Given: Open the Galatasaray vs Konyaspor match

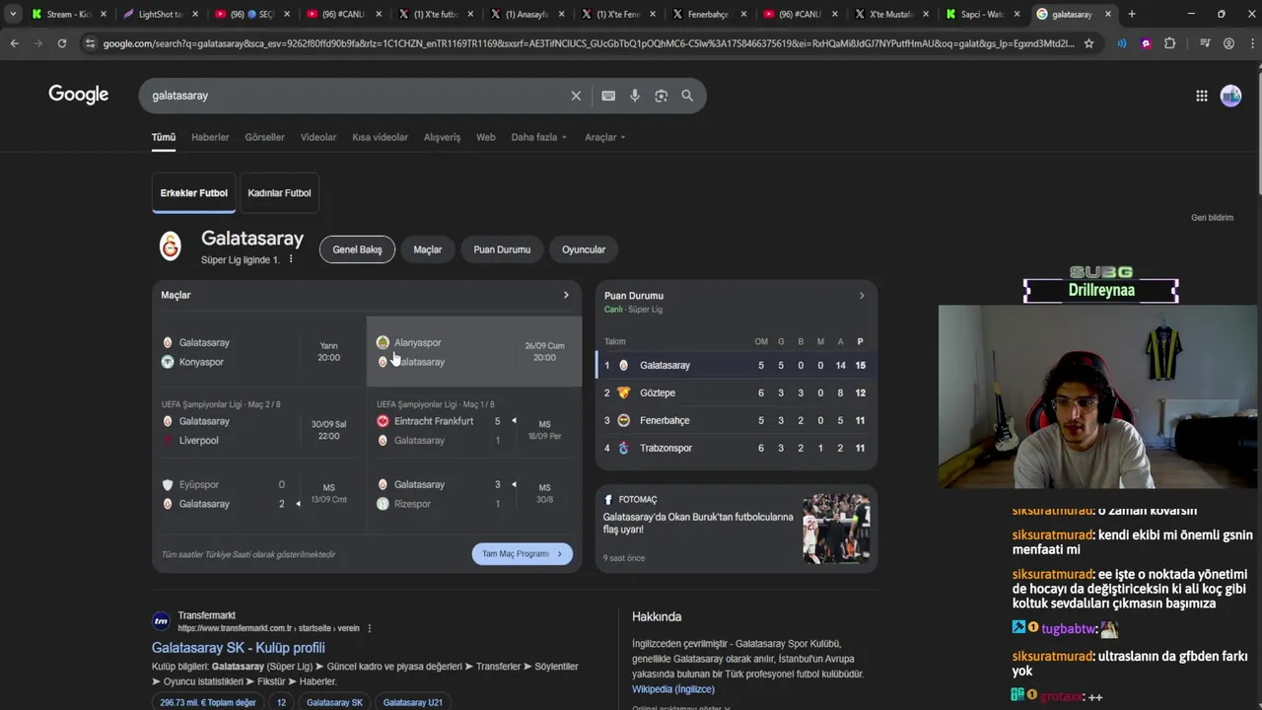Looking at the screenshot, I should point(259,352).
